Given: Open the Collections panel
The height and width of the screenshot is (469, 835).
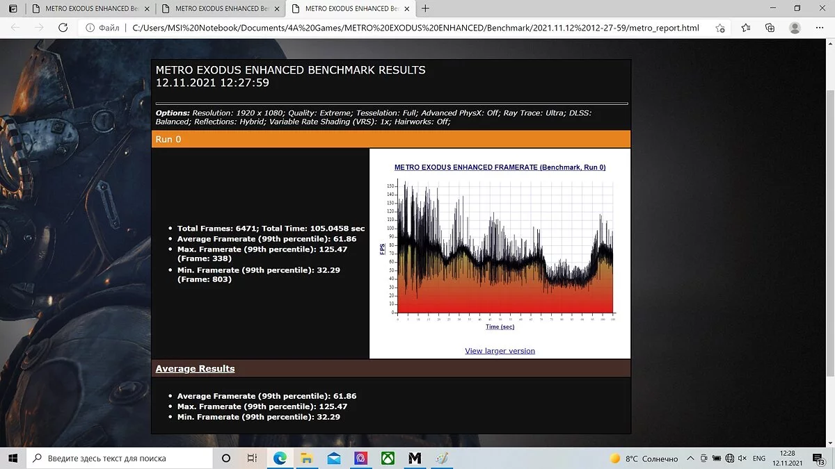Looking at the screenshot, I should [x=770, y=28].
